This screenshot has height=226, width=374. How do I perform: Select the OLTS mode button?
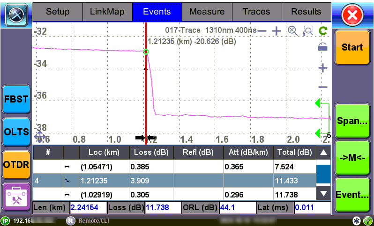(16, 131)
